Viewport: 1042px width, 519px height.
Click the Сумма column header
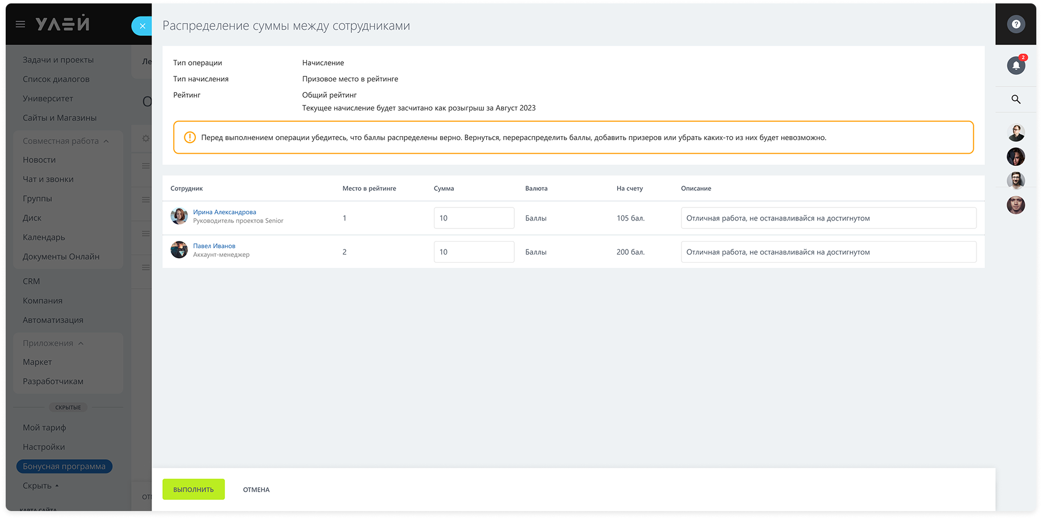(444, 189)
